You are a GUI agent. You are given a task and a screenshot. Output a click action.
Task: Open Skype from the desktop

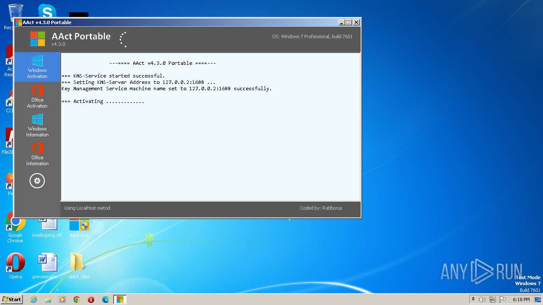tap(47, 11)
